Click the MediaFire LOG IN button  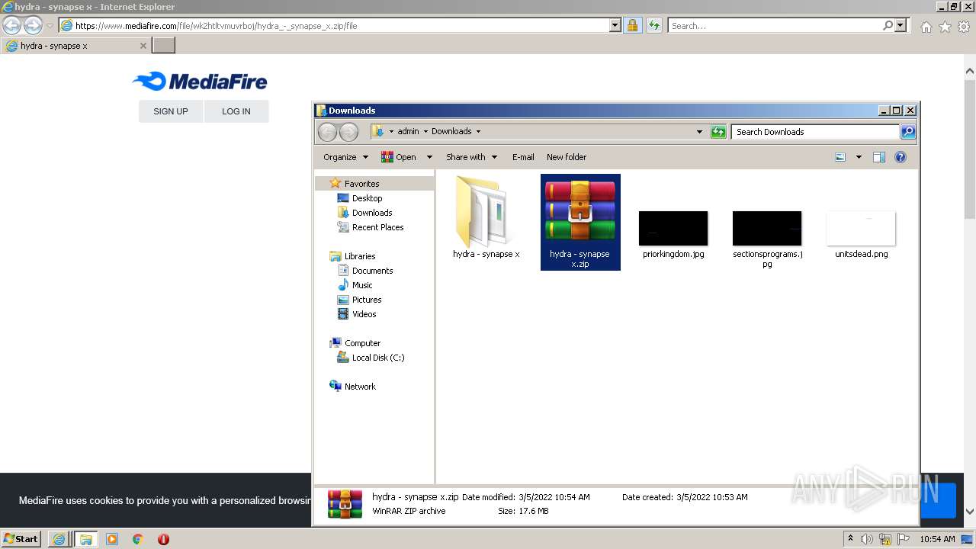[236, 111]
